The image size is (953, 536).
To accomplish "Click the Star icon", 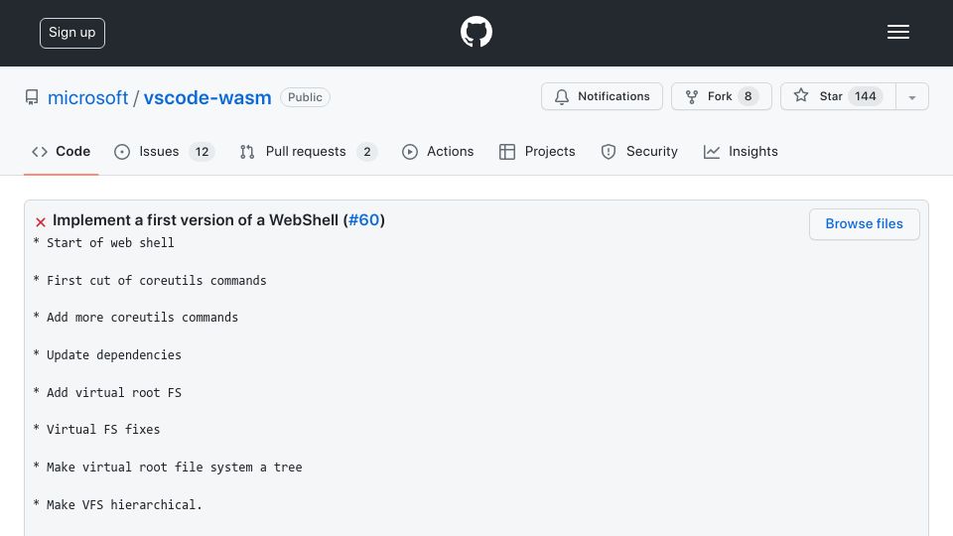I will click(801, 95).
